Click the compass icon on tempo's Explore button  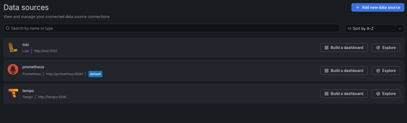click(x=378, y=94)
